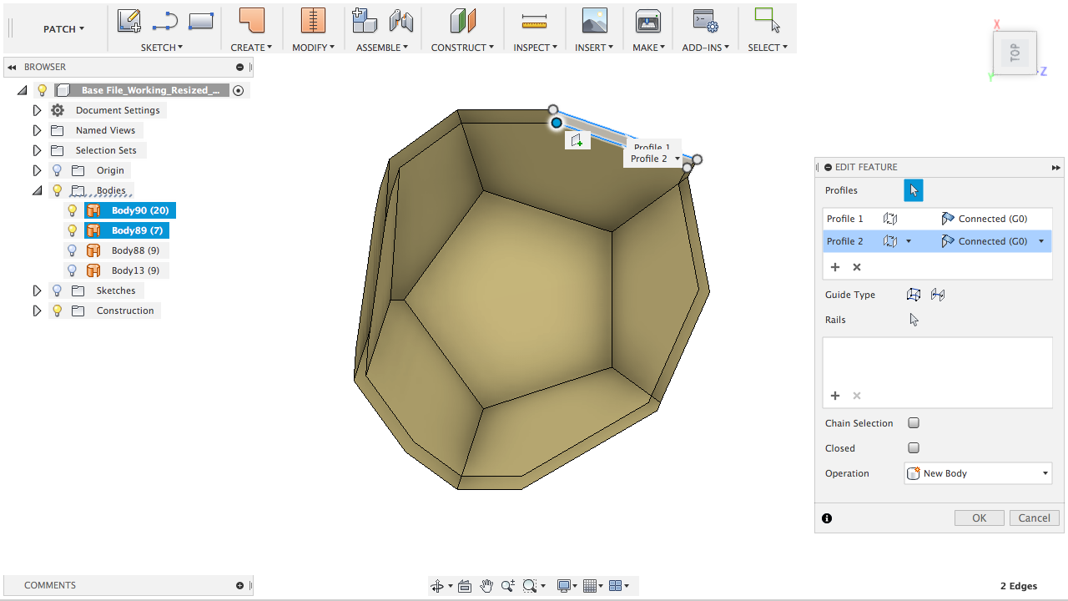Open the PATCH workspace menu

(x=63, y=29)
